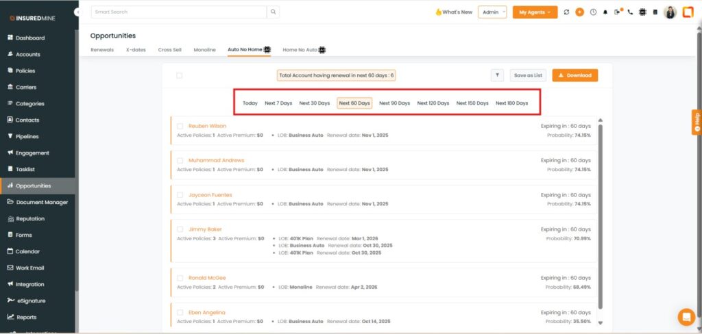Click the Download button
This screenshot has height=334, width=702.
[x=574, y=75]
